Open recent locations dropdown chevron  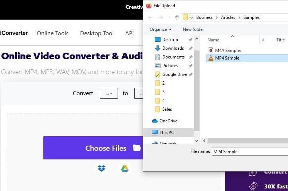169,17
